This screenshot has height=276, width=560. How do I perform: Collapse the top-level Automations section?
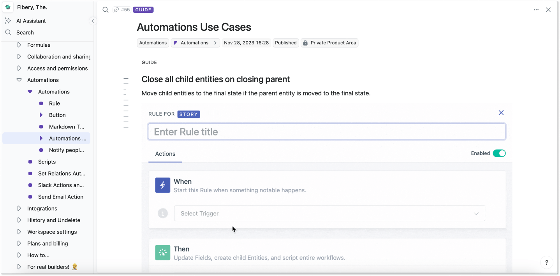click(x=19, y=80)
